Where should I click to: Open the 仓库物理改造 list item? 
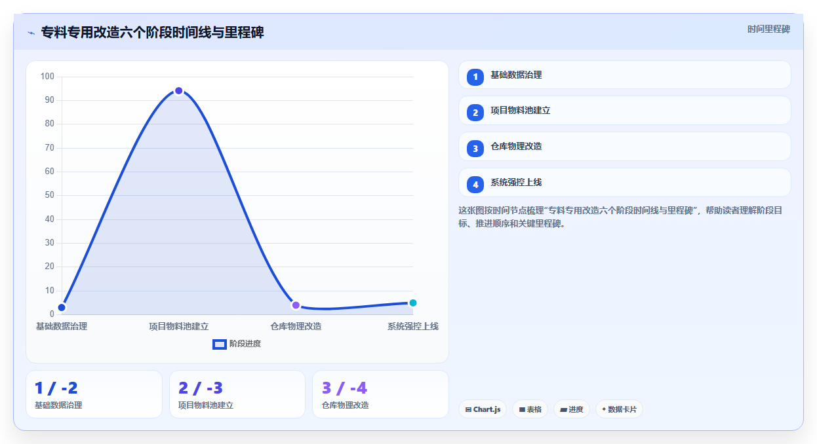[x=625, y=147]
